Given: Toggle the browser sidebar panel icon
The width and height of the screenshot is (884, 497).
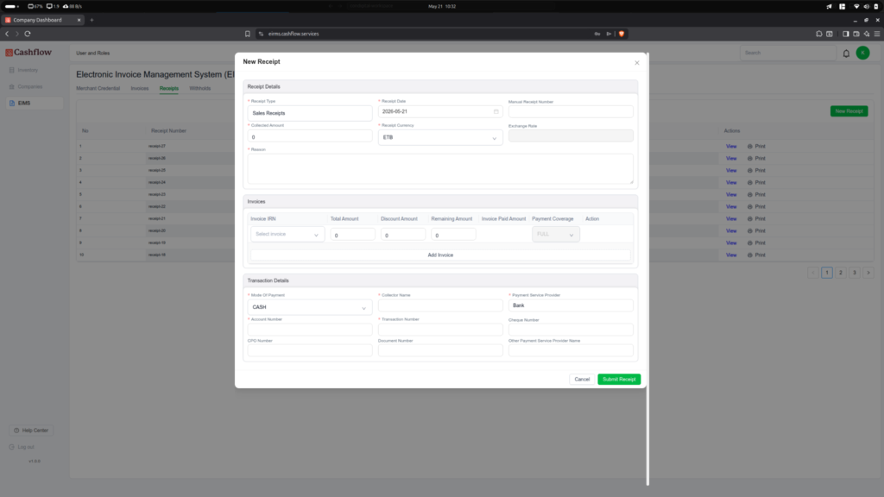Looking at the screenshot, I should [846, 34].
